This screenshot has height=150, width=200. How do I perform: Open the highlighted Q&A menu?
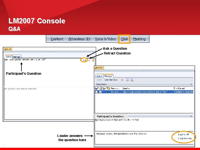124,39
